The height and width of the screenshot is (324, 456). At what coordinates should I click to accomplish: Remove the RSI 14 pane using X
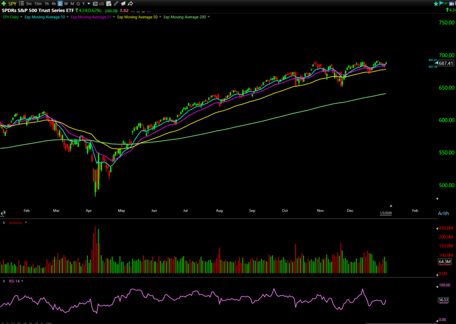click(4, 281)
